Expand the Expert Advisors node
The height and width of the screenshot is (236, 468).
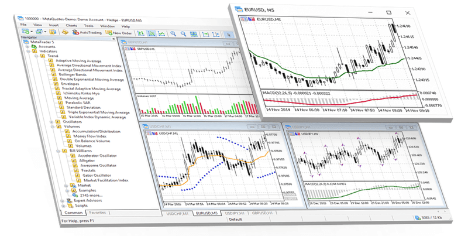[x=63, y=201]
